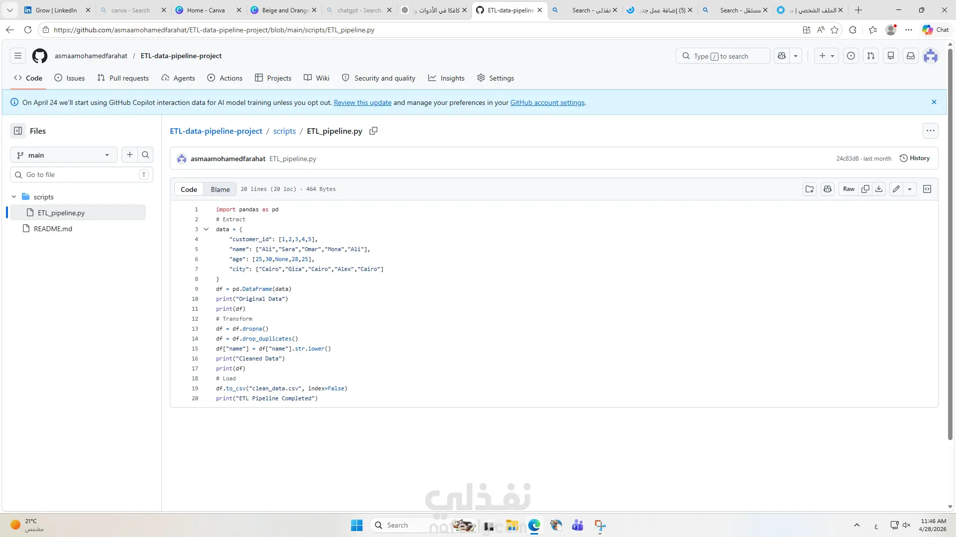Image resolution: width=956 pixels, height=537 pixels.
Task: Open the Projects tab
Action: (273, 78)
